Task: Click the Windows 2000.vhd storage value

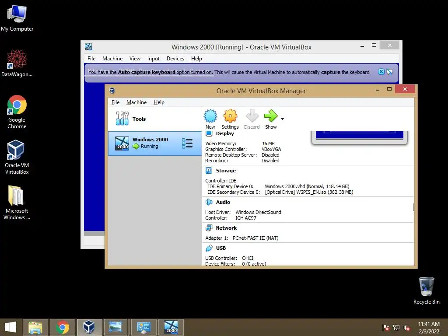Action: point(307,186)
